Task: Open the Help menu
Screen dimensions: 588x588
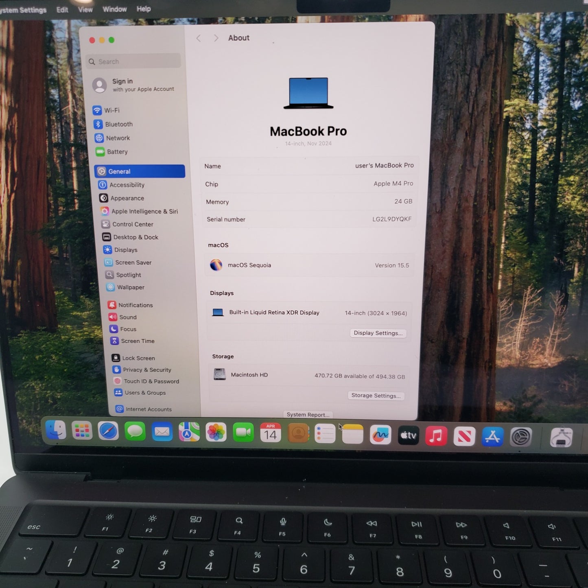Action: click(x=143, y=9)
